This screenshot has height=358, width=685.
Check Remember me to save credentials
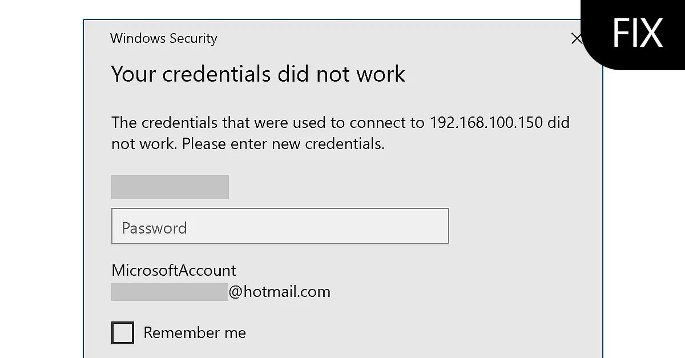(122, 332)
